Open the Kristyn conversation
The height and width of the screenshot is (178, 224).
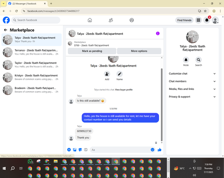click(31, 77)
